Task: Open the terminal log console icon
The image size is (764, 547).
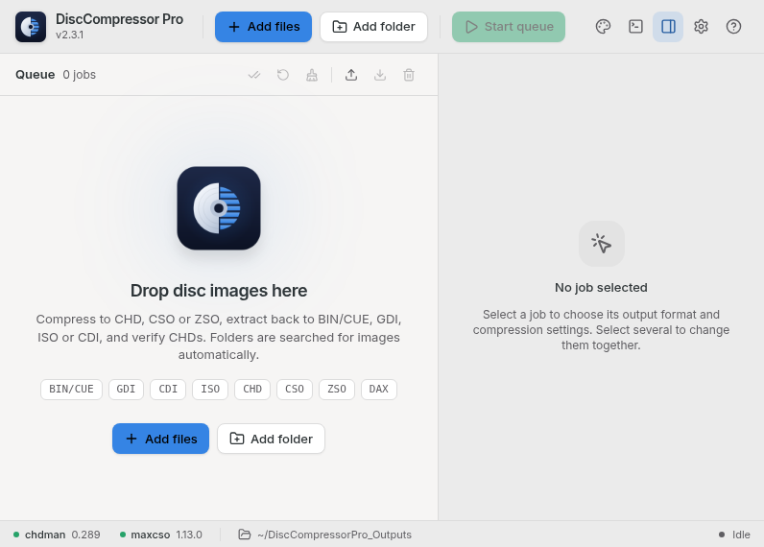Action: tap(635, 27)
